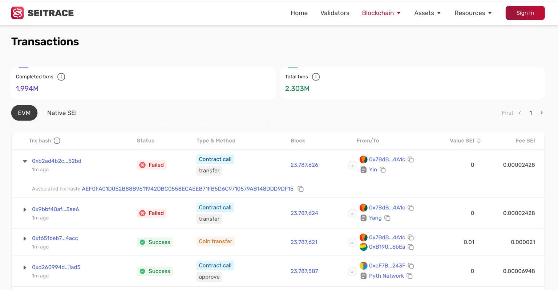Open associated trx hash AEF0FA01D052...
The height and width of the screenshot is (290, 558).
tap(187, 189)
